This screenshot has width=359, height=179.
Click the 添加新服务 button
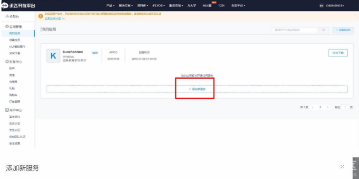point(197,89)
